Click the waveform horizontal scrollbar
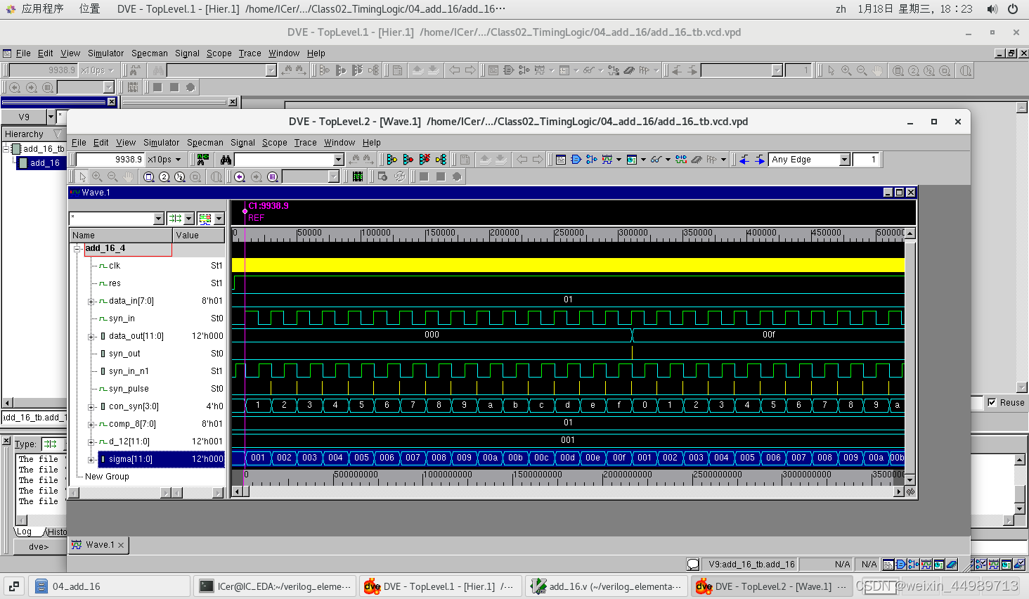This screenshot has width=1029, height=599. click(568, 491)
